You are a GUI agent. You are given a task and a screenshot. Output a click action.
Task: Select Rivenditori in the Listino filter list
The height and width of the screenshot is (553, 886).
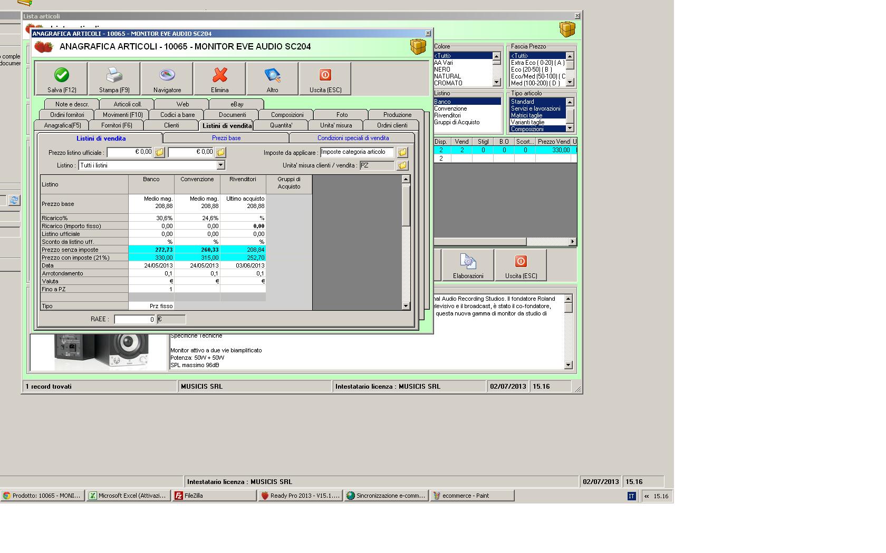[x=467, y=115]
